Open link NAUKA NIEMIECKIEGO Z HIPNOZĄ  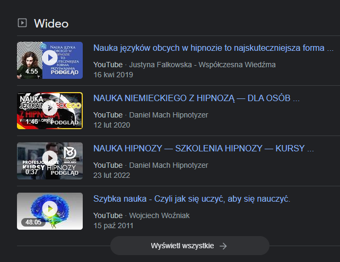coord(196,98)
